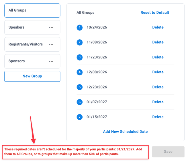The width and height of the screenshot is (192, 163).
Task: Delete the 11/08/2026 scheduled date
Action: pyautogui.click(x=158, y=42)
